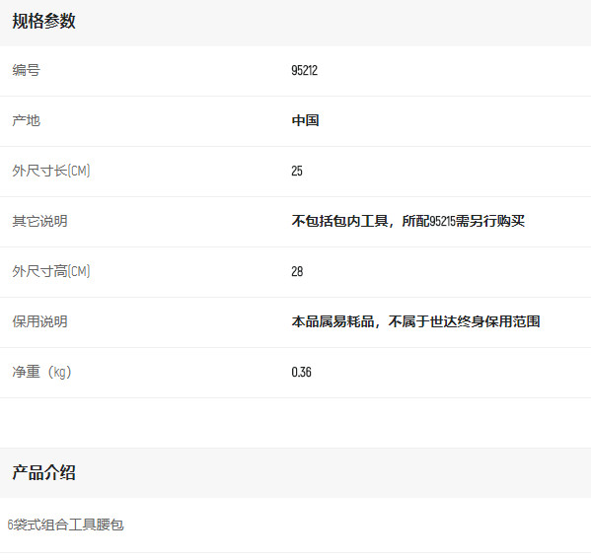The image size is (591, 560).
Task: Click the product number 95212
Action: pos(305,70)
